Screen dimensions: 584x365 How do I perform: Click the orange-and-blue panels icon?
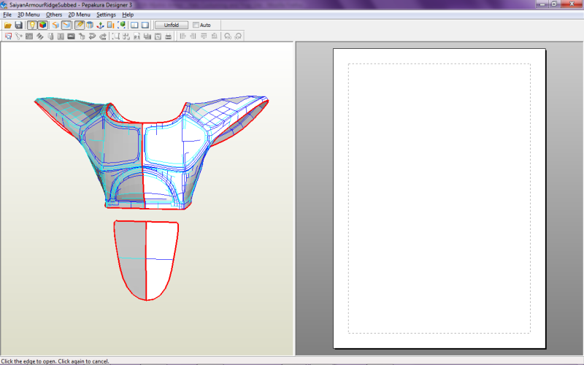click(111, 26)
